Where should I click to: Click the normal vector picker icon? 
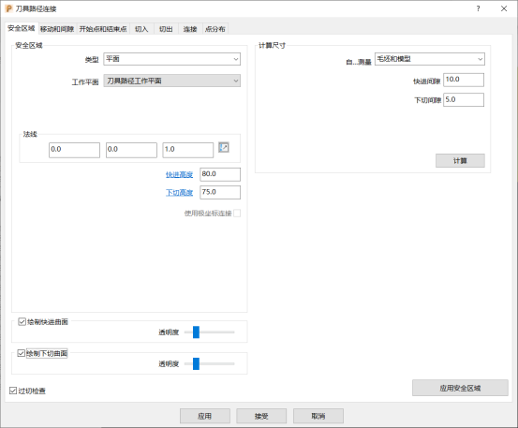[224, 147]
